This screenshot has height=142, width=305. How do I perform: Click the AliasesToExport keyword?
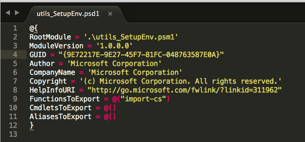click(61, 116)
